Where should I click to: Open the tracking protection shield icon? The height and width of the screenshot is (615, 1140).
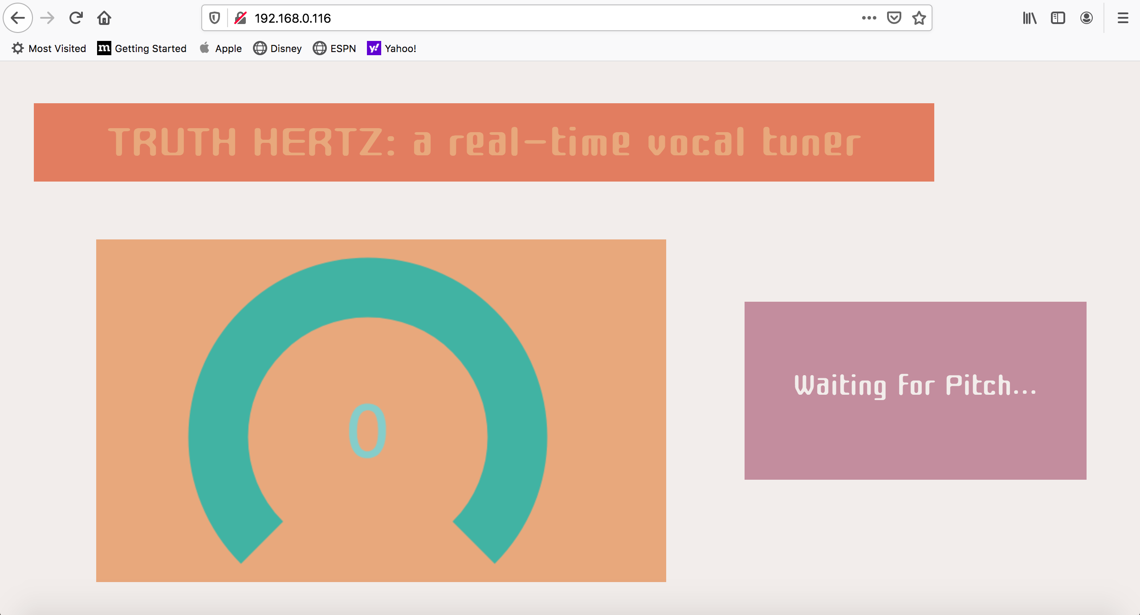[215, 18]
